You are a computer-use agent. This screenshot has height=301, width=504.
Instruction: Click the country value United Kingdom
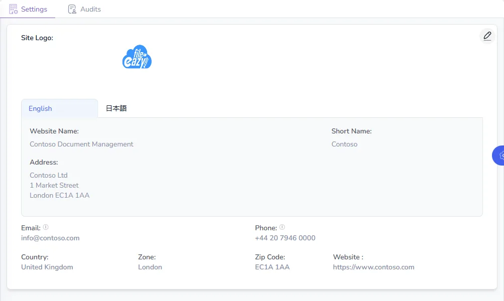click(47, 267)
